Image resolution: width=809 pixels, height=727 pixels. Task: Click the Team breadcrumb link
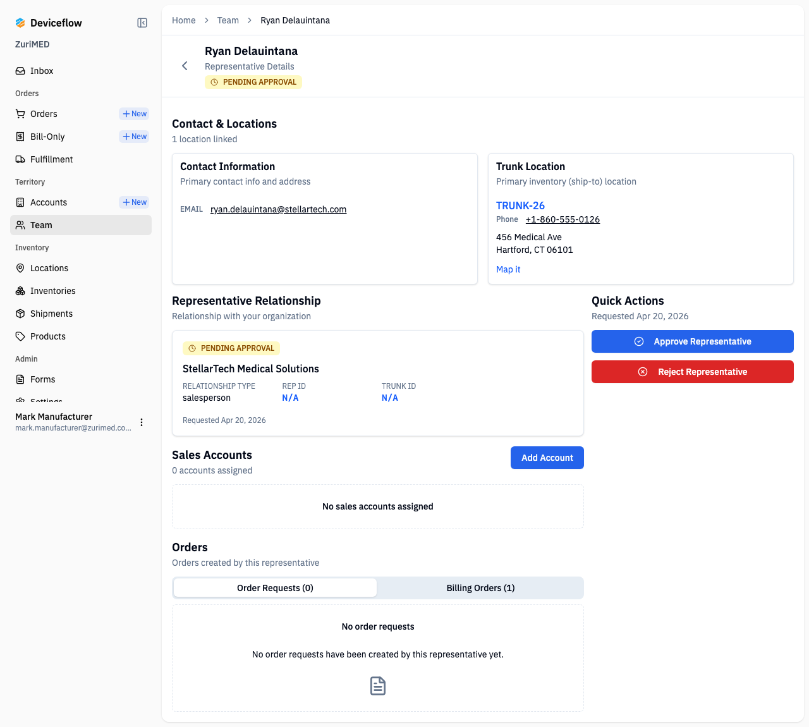(228, 20)
